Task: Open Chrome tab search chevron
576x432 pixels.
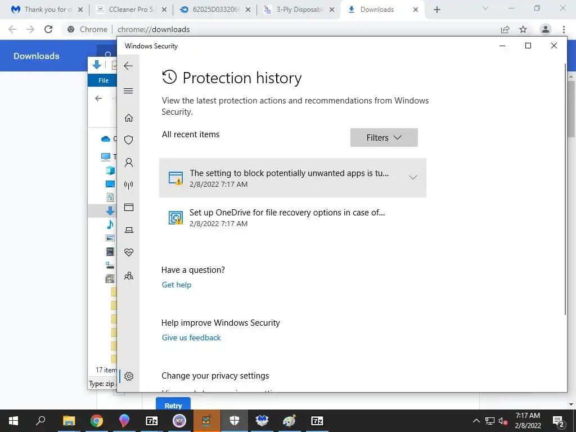Action: (485, 8)
